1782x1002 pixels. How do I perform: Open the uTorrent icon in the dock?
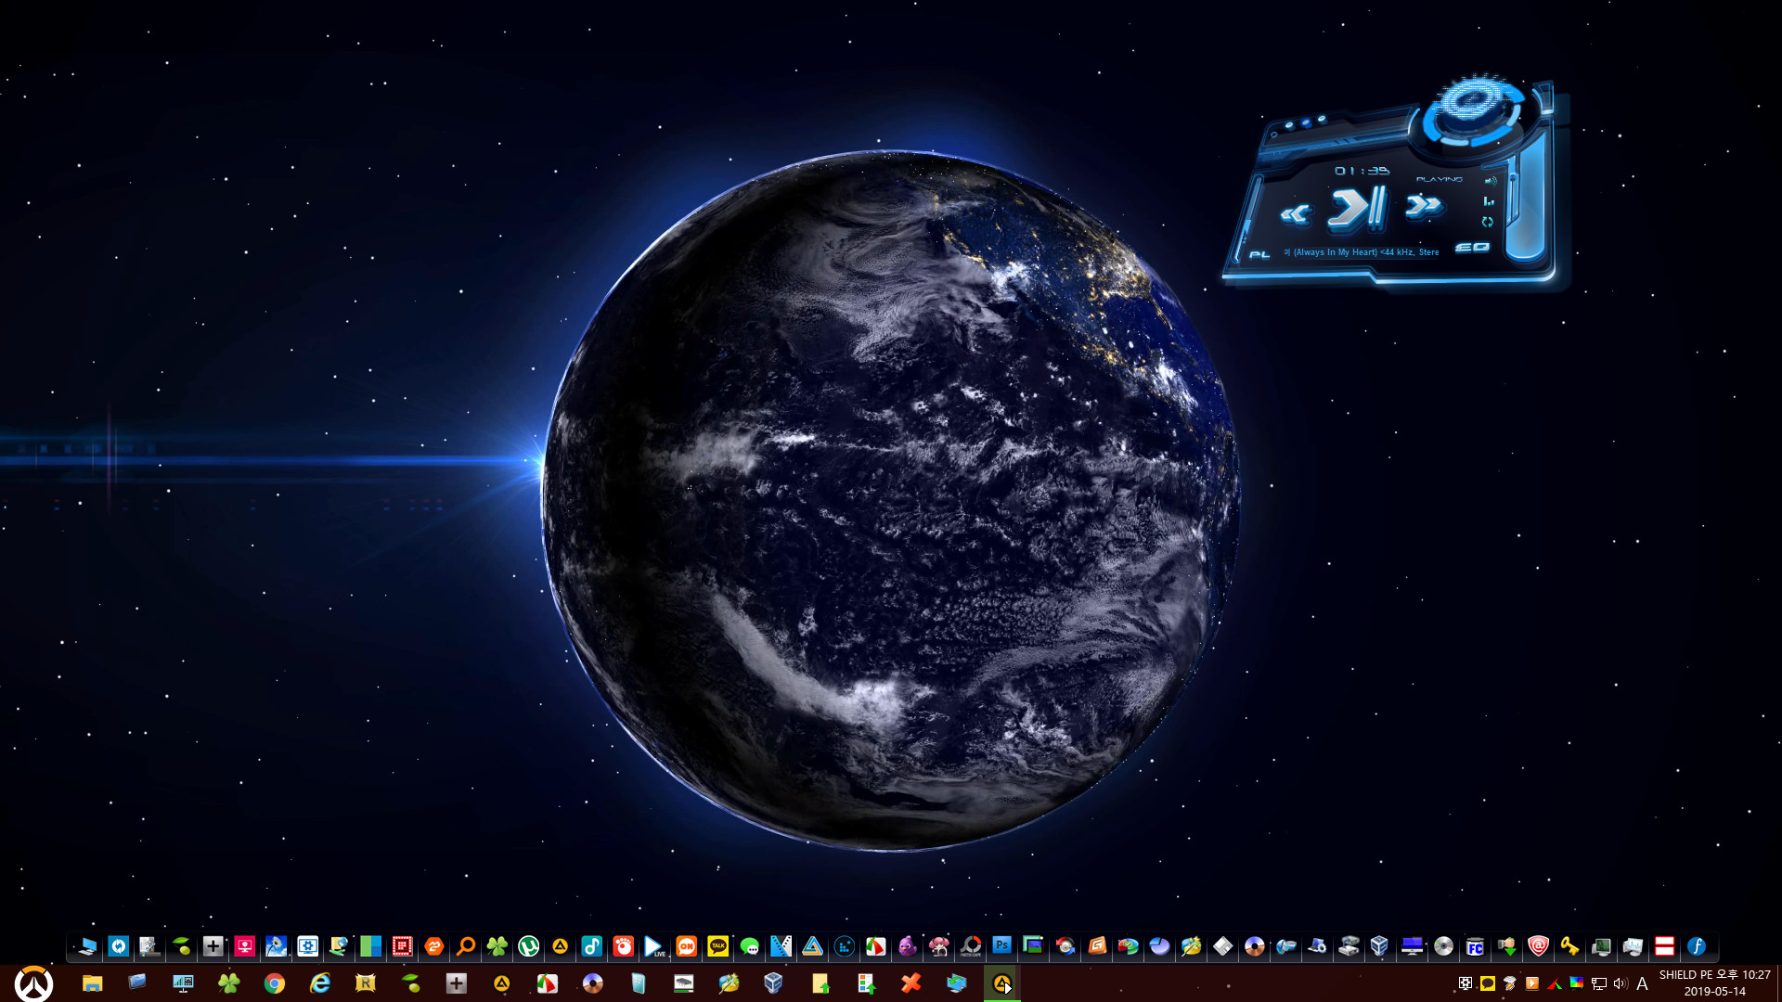(x=528, y=946)
